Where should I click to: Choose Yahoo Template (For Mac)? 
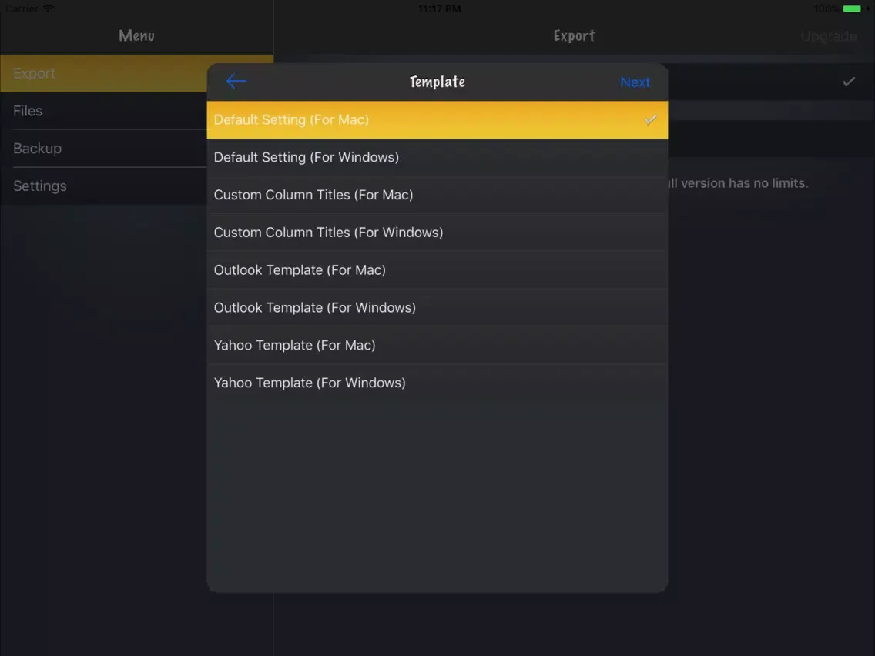coord(437,345)
